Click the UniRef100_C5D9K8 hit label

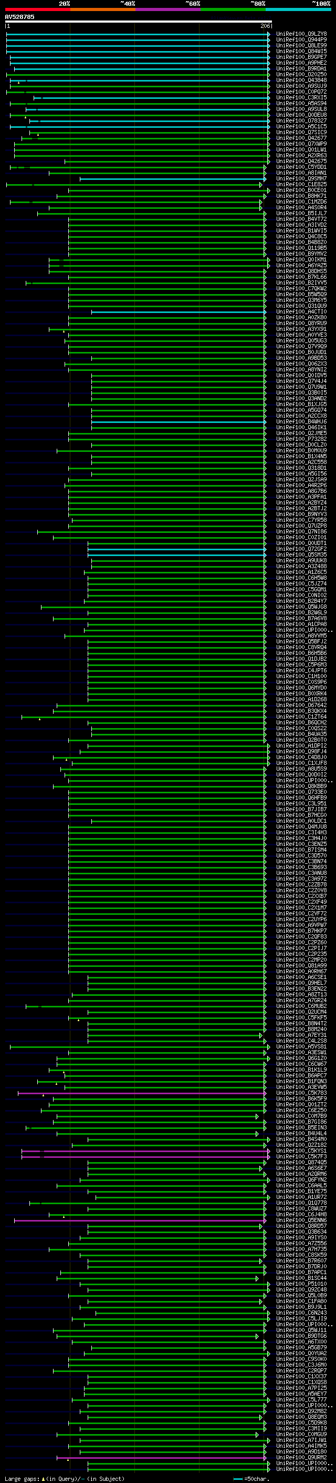(301, 1423)
